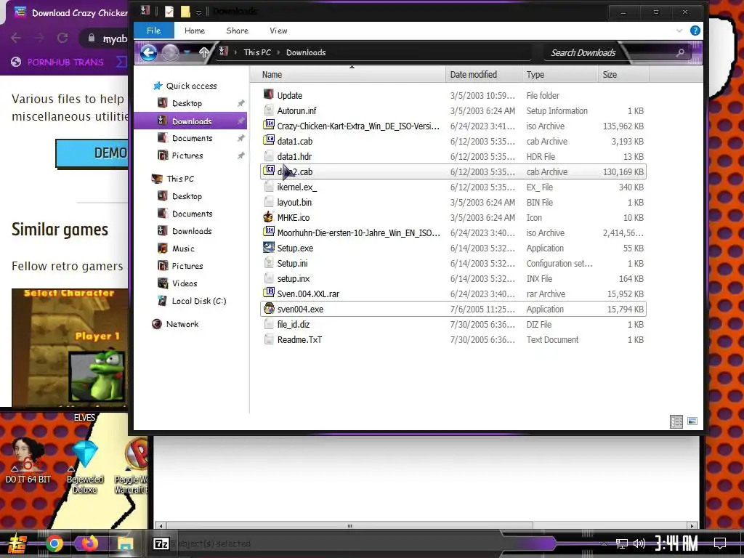Click Downloads in the address breadcrumb
The height and width of the screenshot is (558, 744).
coord(306,52)
